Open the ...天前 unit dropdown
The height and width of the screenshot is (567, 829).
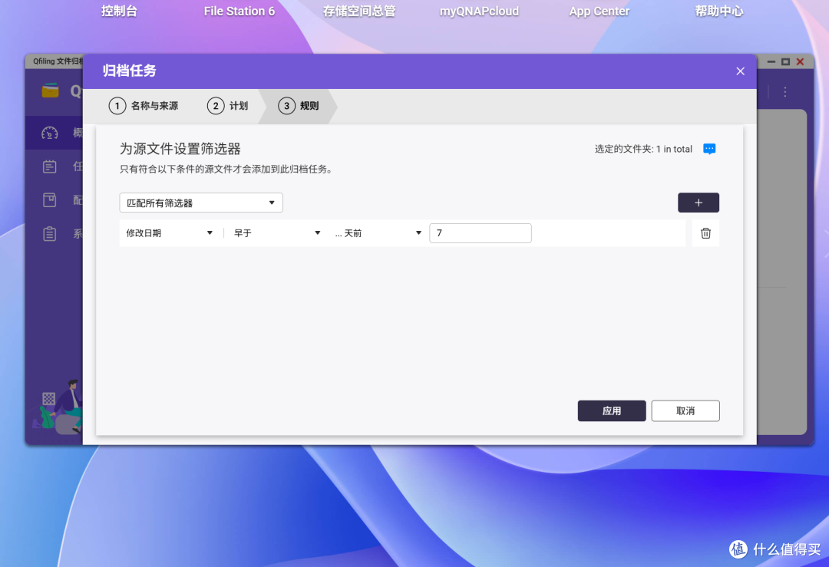pyautogui.click(x=378, y=233)
